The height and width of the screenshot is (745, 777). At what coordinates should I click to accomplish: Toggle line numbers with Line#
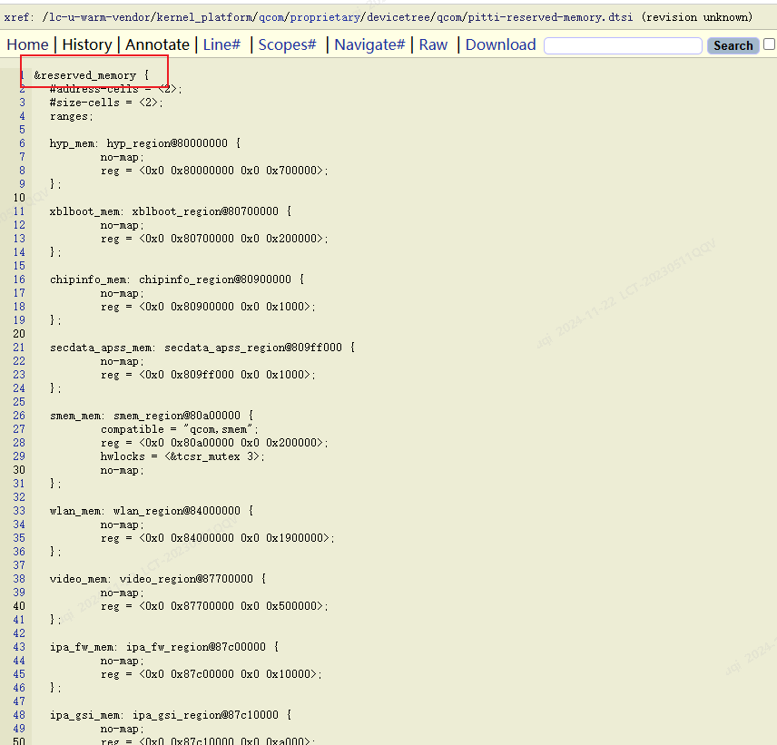click(221, 44)
